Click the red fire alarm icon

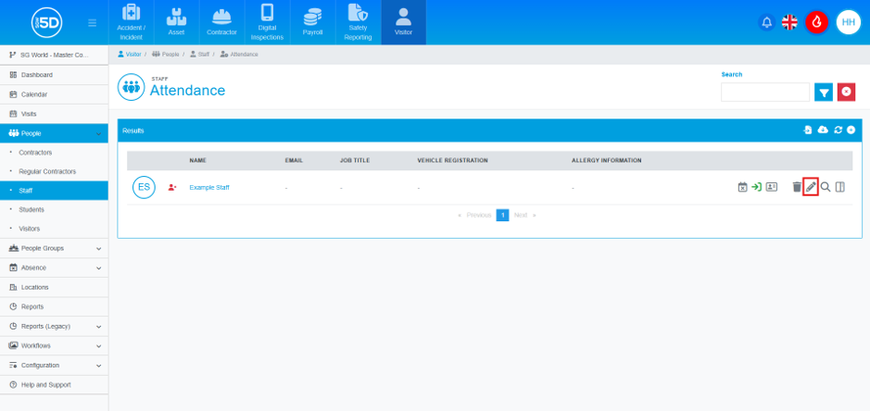(x=816, y=22)
